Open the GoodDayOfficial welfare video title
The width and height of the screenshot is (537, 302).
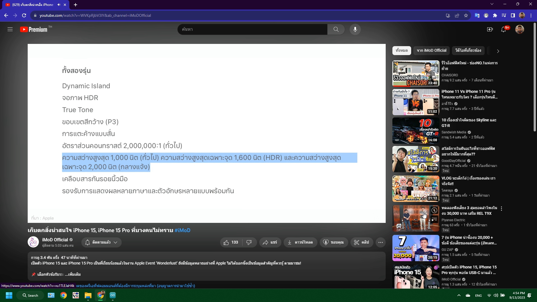pyautogui.click(x=468, y=151)
